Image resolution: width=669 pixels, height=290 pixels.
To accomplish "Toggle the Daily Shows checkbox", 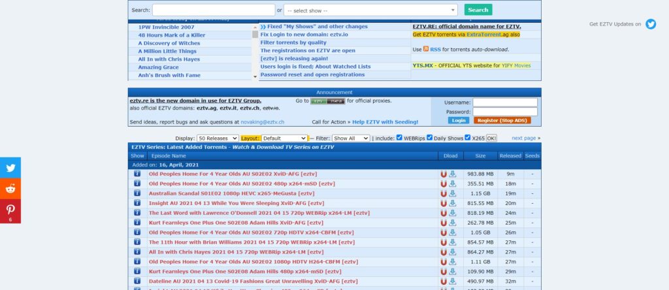I will click(430, 137).
